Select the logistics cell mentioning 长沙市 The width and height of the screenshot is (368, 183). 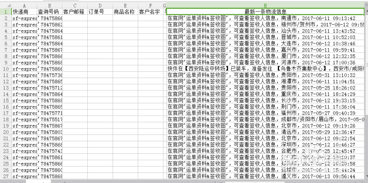point(265,101)
